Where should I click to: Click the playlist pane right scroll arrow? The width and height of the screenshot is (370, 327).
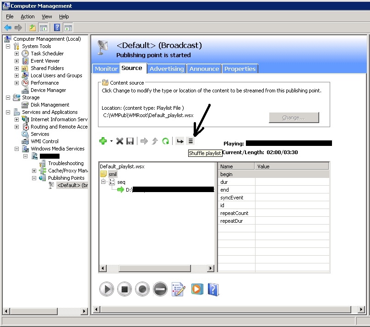point(211,268)
